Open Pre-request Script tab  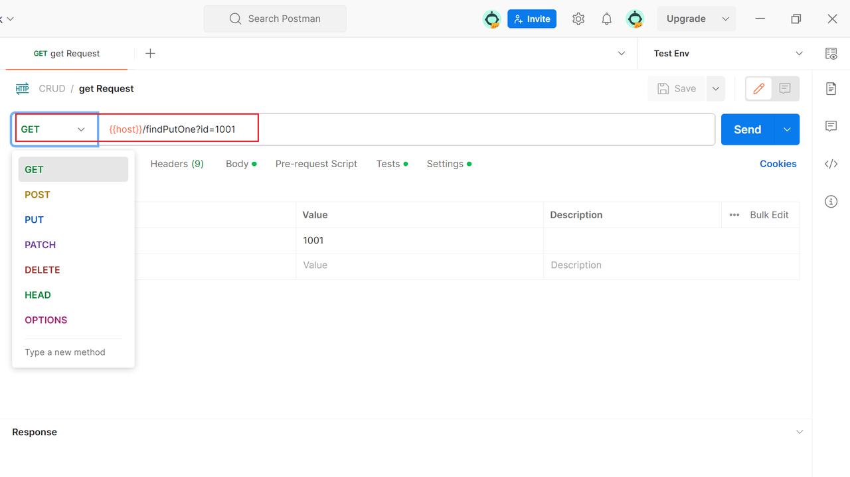click(316, 164)
